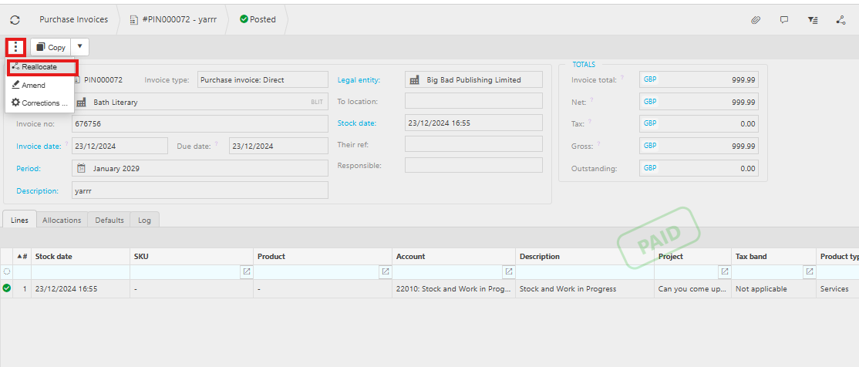Click the GBP currency link for Outstanding

[x=650, y=168]
